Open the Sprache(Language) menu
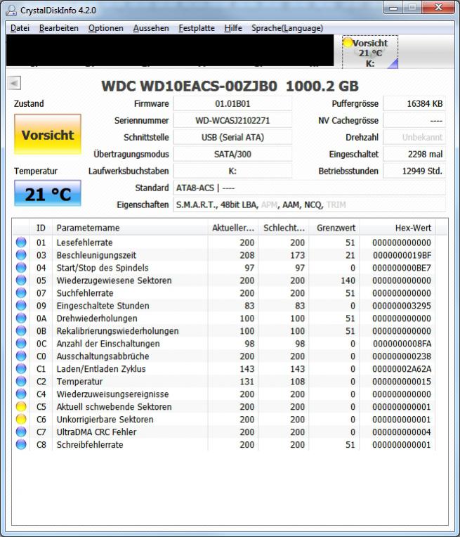460x537 pixels. coord(287,28)
